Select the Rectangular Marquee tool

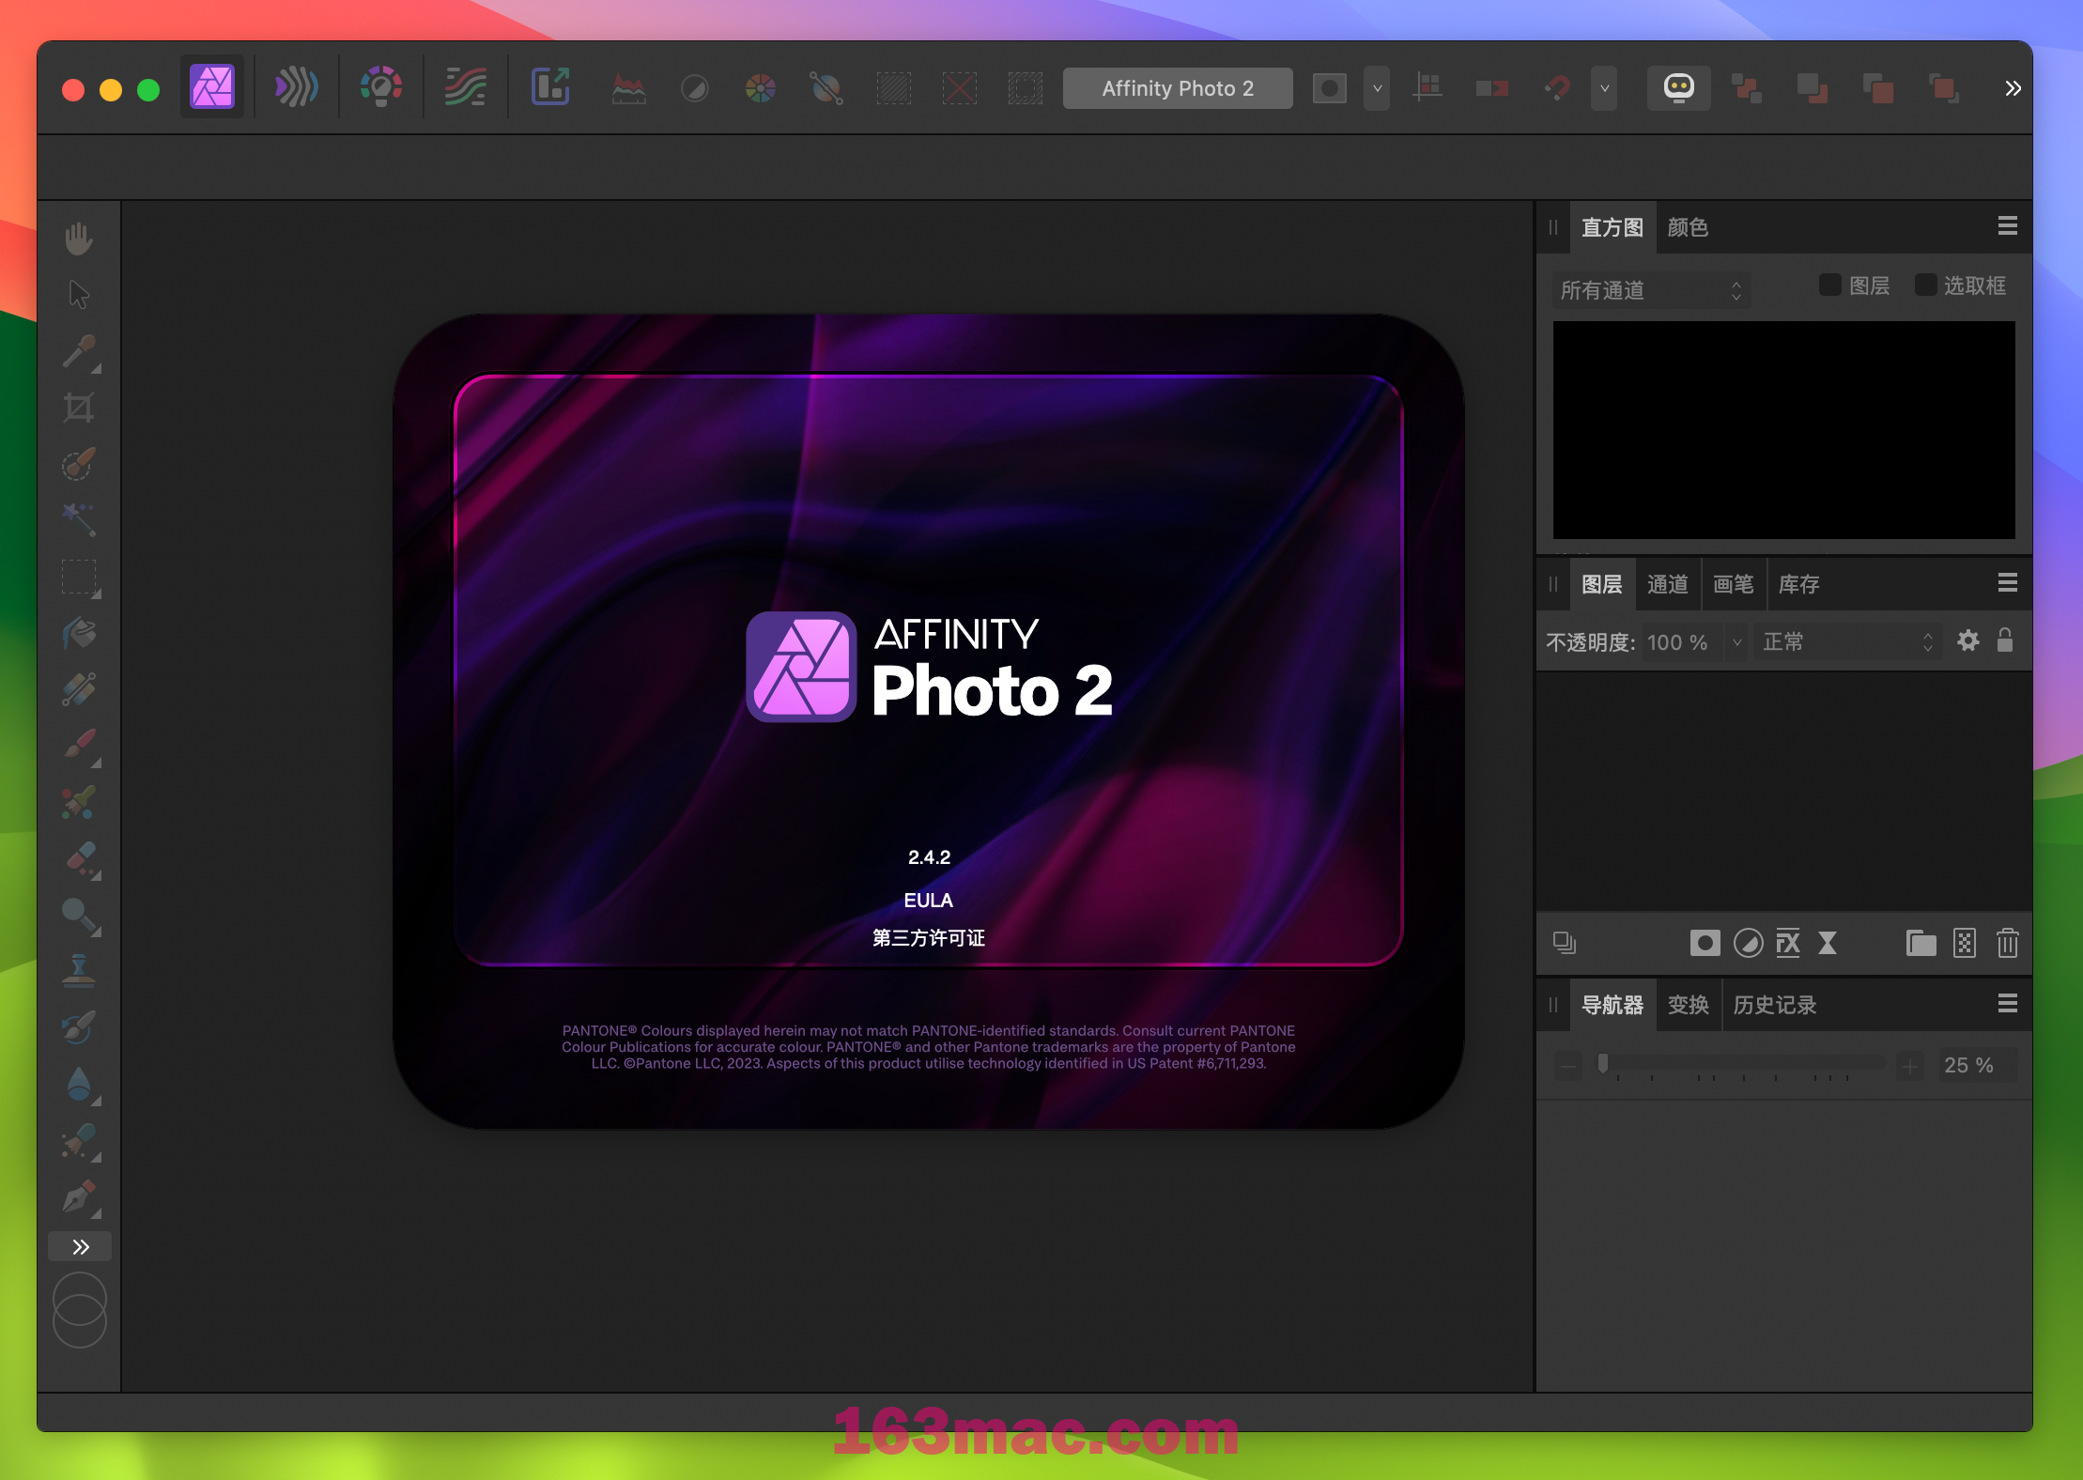[79, 577]
